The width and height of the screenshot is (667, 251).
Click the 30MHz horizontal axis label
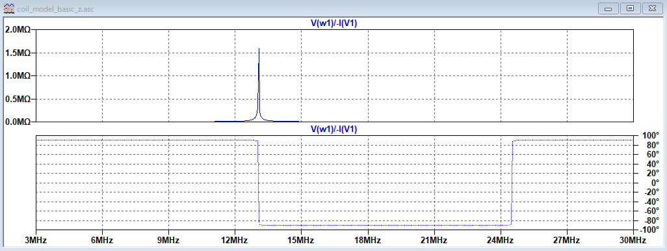pos(633,241)
